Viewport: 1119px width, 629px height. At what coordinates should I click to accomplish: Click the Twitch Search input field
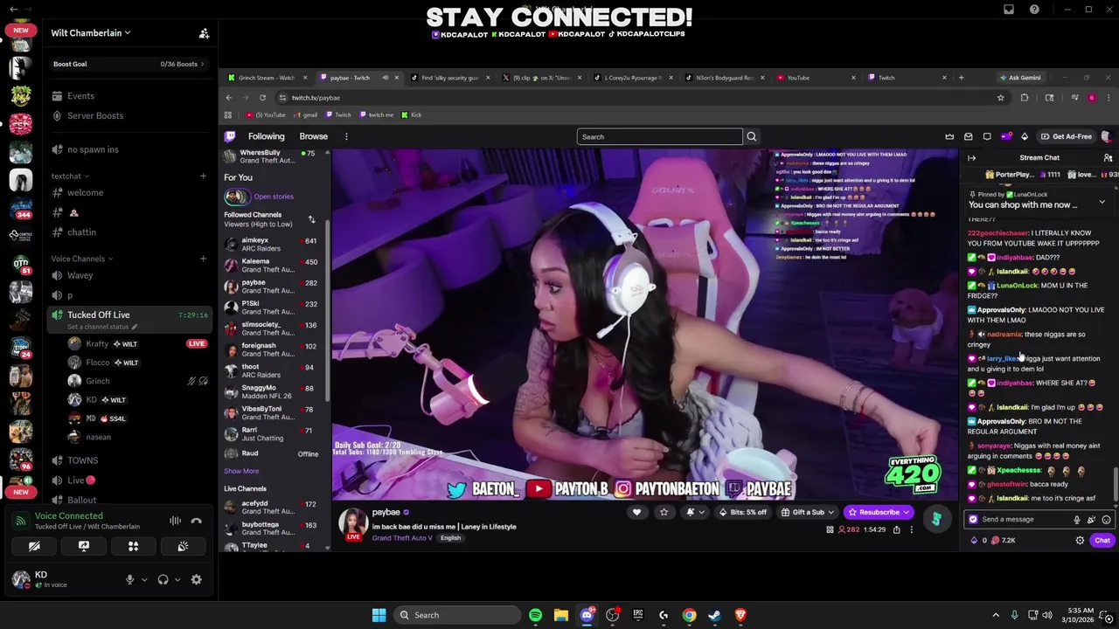pyautogui.click(x=659, y=136)
